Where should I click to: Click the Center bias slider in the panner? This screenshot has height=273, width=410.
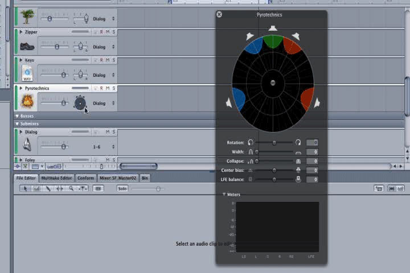tap(274, 170)
